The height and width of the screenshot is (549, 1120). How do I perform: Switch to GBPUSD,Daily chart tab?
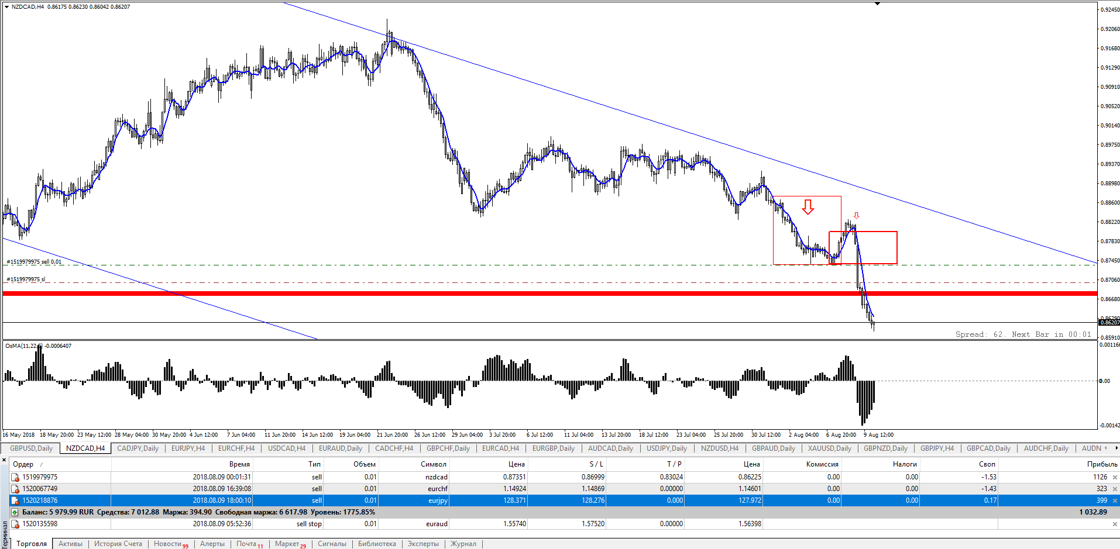(32, 448)
